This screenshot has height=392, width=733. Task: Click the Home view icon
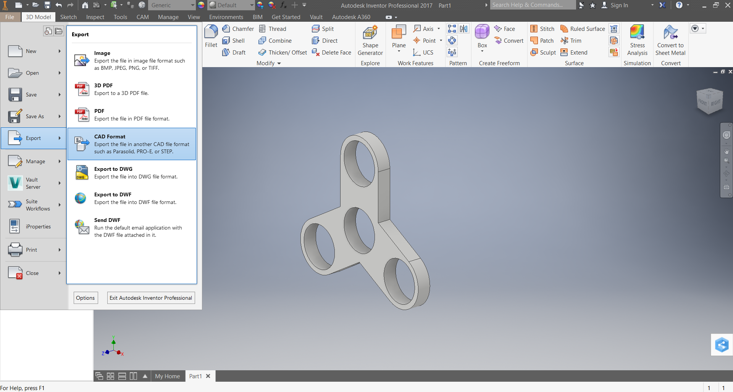pyautogui.click(x=85, y=5)
